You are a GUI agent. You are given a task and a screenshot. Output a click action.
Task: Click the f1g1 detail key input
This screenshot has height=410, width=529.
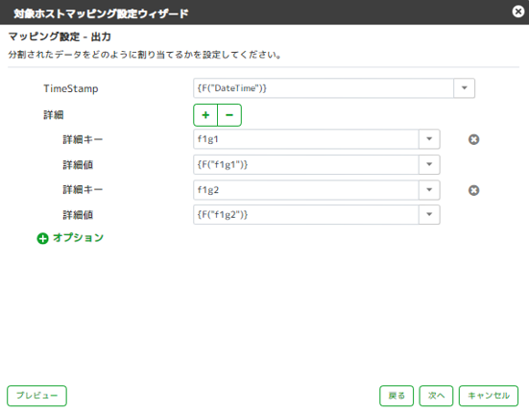click(x=306, y=139)
